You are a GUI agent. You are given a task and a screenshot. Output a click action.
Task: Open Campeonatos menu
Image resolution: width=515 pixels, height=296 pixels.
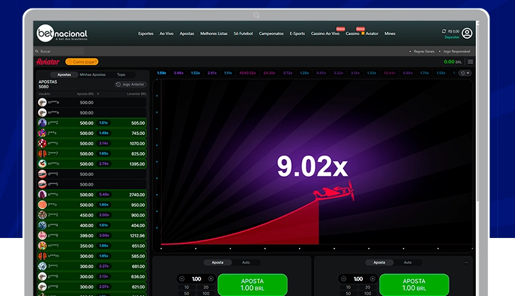coord(271,34)
